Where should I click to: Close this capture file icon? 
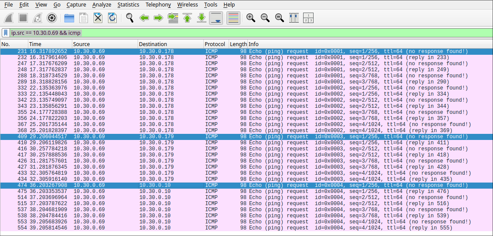98,18
